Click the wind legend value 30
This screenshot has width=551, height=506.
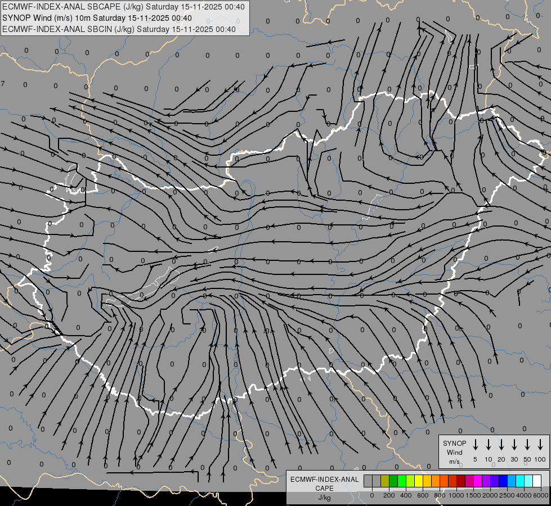pos(514,459)
